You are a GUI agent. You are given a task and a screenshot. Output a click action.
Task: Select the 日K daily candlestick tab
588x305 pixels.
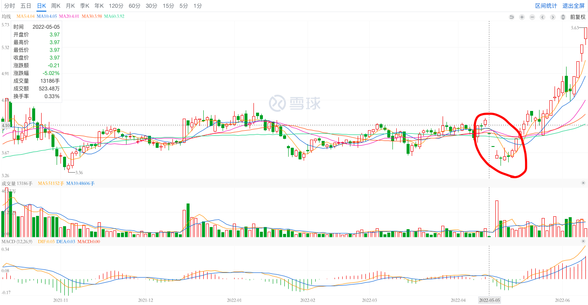click(x=41, y=6)
